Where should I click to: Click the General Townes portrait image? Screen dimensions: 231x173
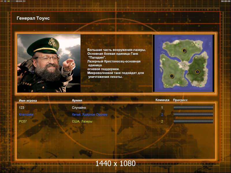pos(49,63)
